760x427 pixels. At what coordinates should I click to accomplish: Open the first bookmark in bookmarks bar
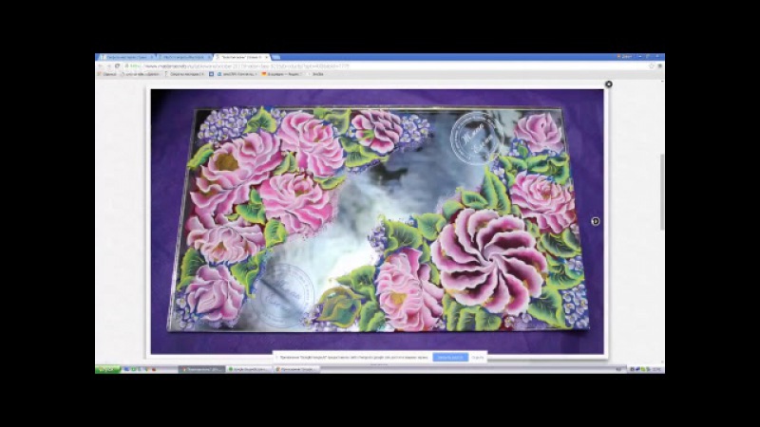click(x=107, y=74)
